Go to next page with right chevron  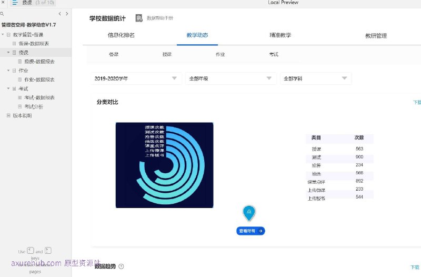[67, 14]
